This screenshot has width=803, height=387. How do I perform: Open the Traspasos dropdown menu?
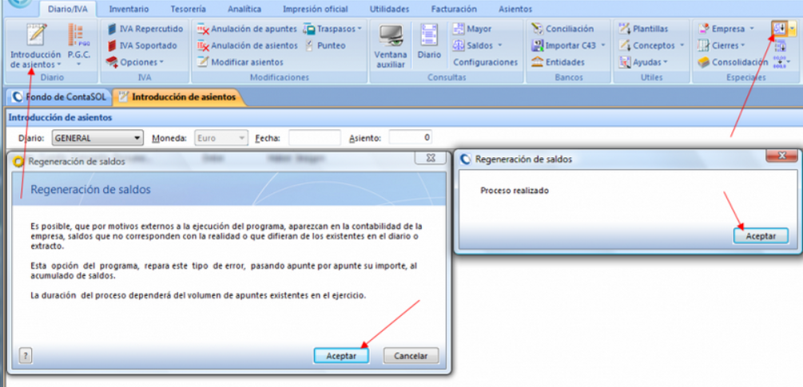333,29
